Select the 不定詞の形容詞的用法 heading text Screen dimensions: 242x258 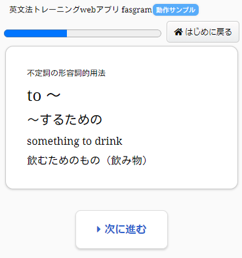click(66, 73)
